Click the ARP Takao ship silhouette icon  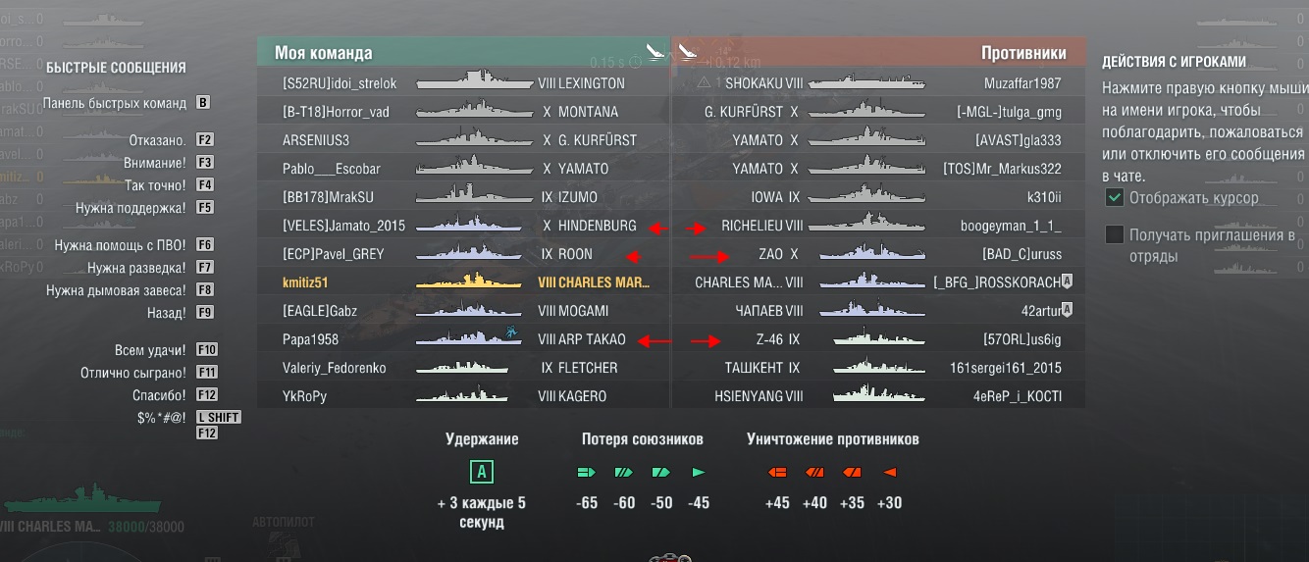click(468, 337)
